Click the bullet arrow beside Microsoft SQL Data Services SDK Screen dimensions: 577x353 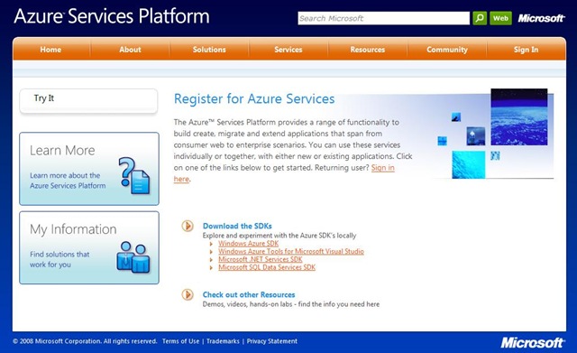click(211, 267)
